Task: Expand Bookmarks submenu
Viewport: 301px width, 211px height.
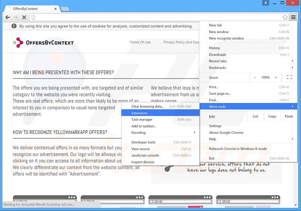Action: (248, 68)
